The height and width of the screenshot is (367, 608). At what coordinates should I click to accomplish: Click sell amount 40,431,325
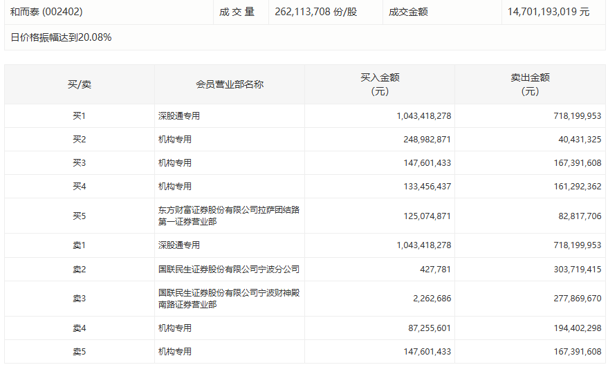click(x=580, y=140)
